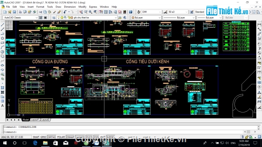Click the Dimension Style icon beside 50 a3

pos(165,12)
